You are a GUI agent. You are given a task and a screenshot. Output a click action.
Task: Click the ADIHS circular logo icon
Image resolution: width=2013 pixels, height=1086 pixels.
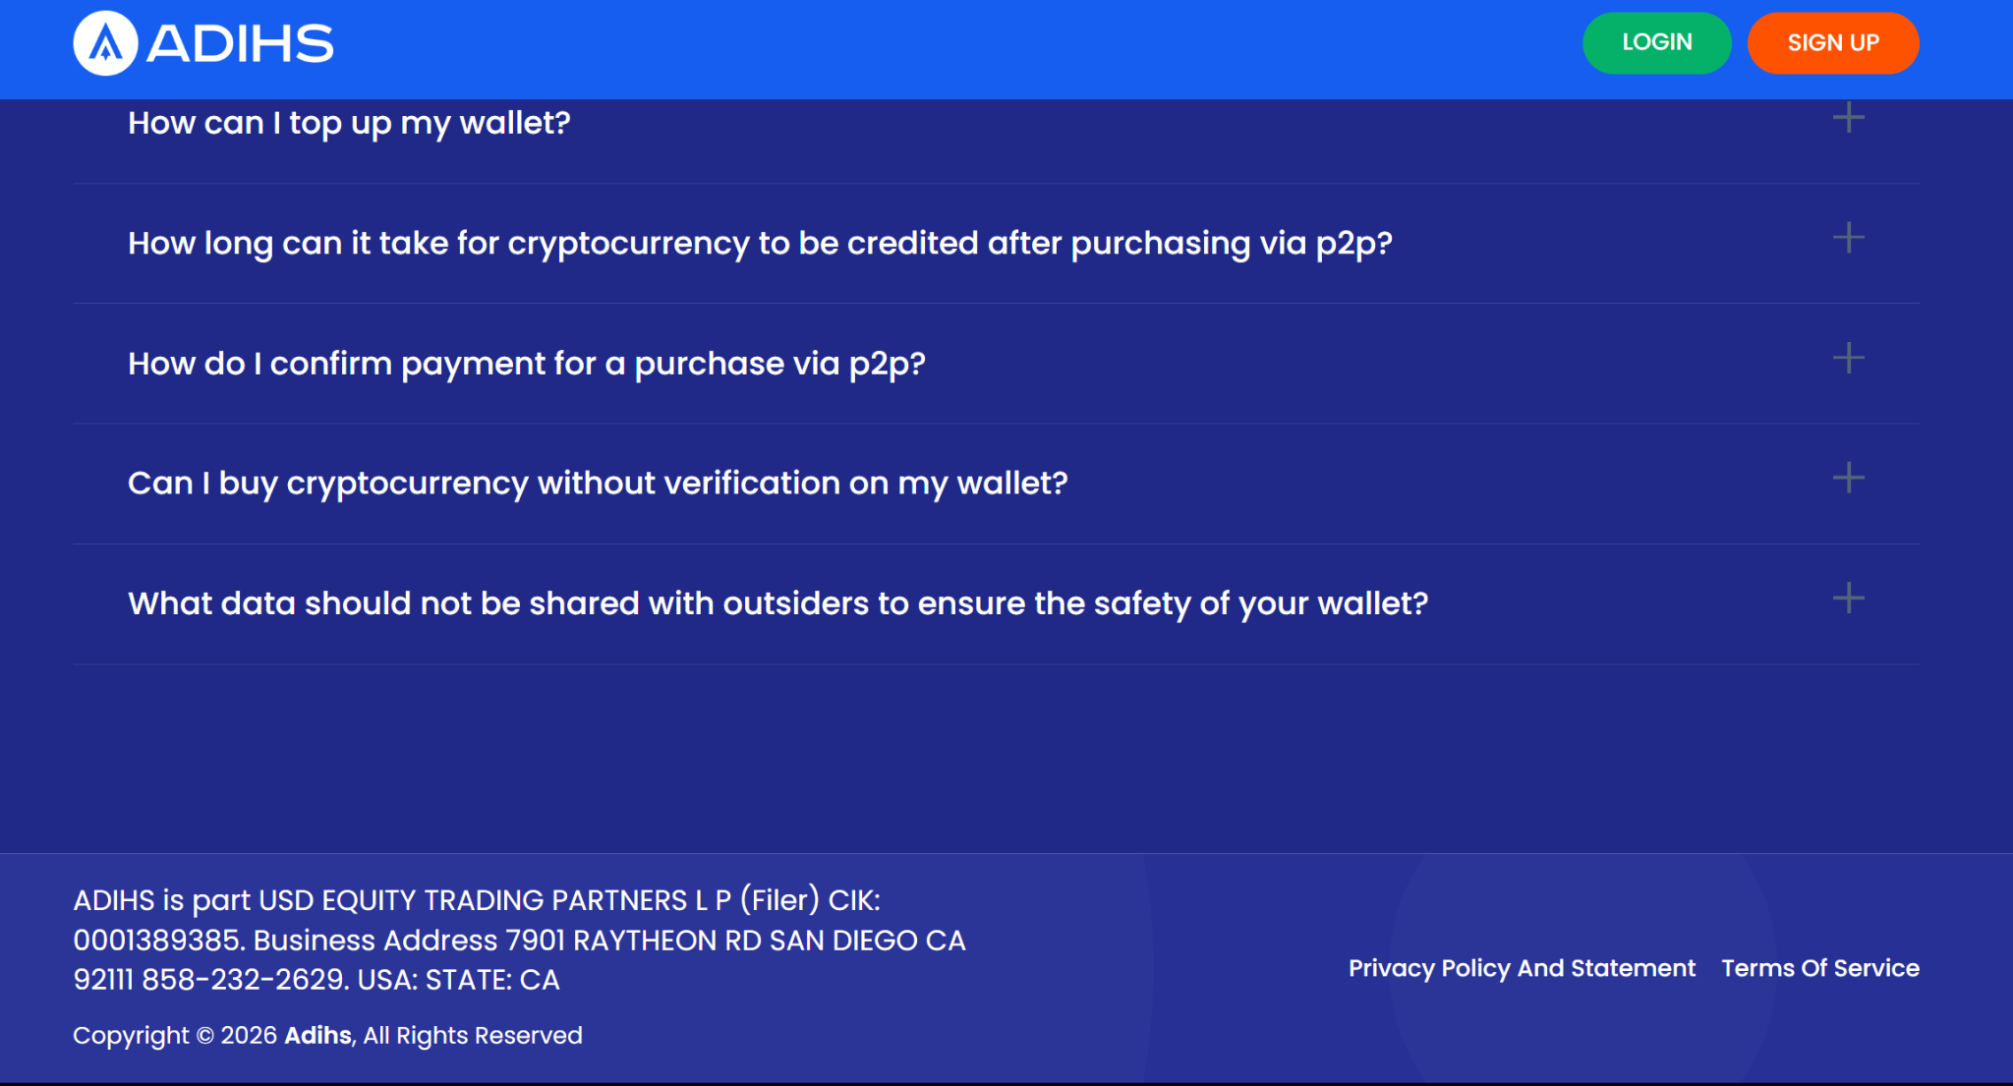(105, 43)
